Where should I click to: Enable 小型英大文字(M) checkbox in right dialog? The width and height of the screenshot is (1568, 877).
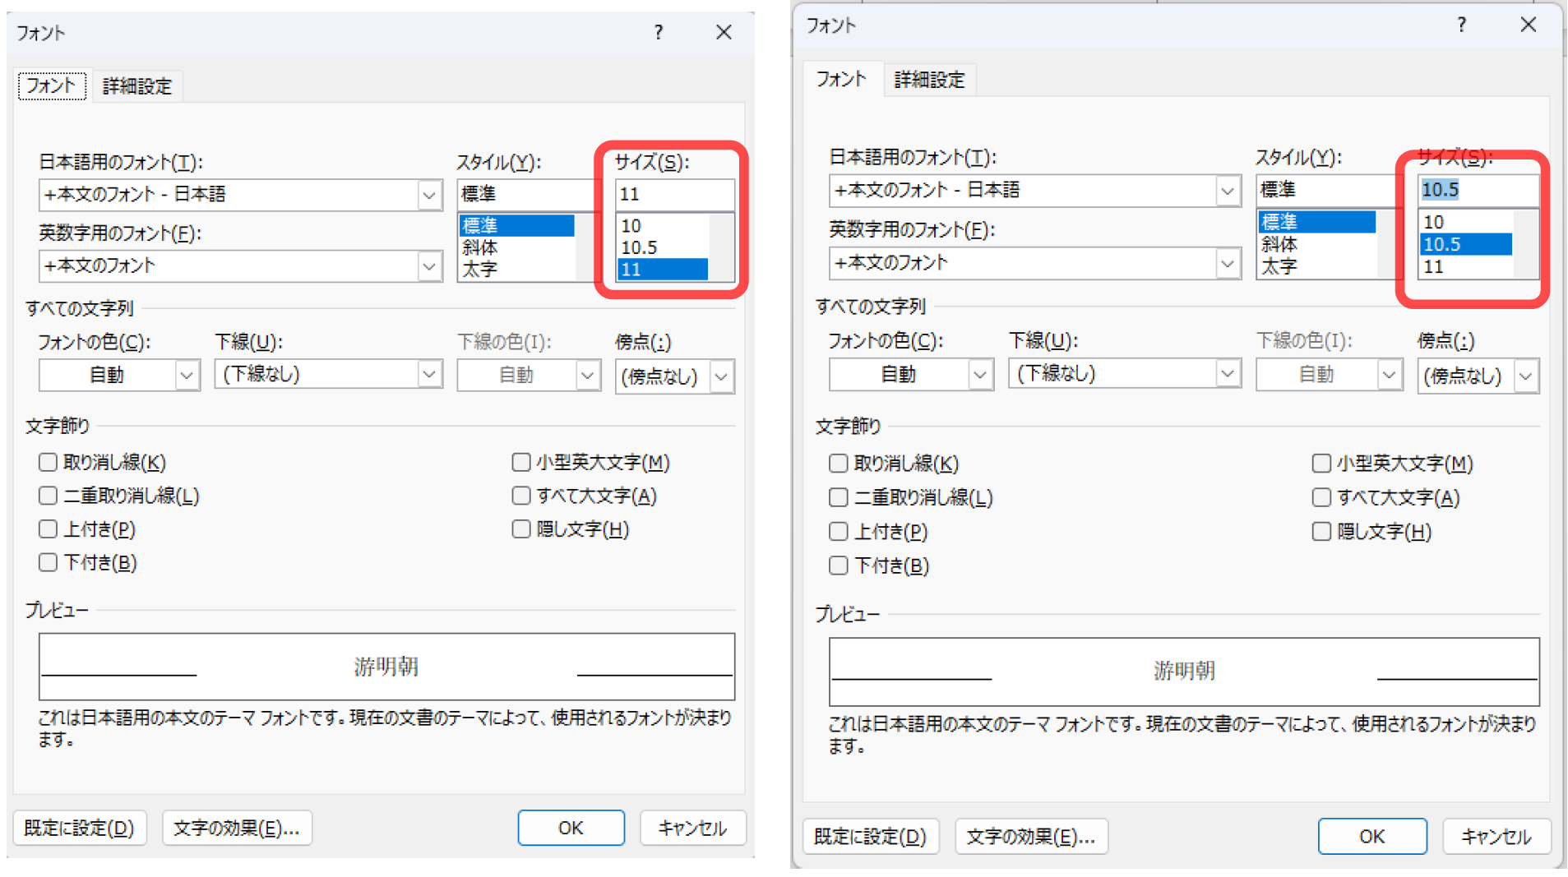[x=1321, y=464]
